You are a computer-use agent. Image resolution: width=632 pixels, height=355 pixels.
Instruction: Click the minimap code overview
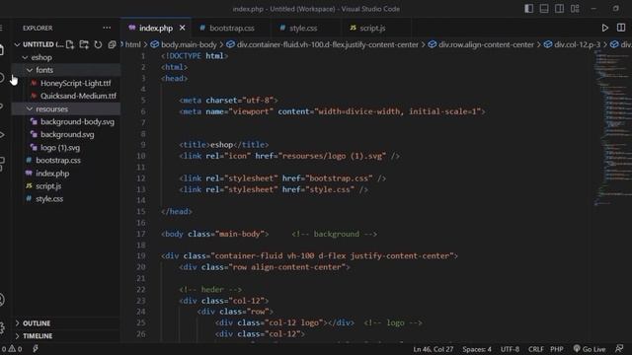pos(612,129)
